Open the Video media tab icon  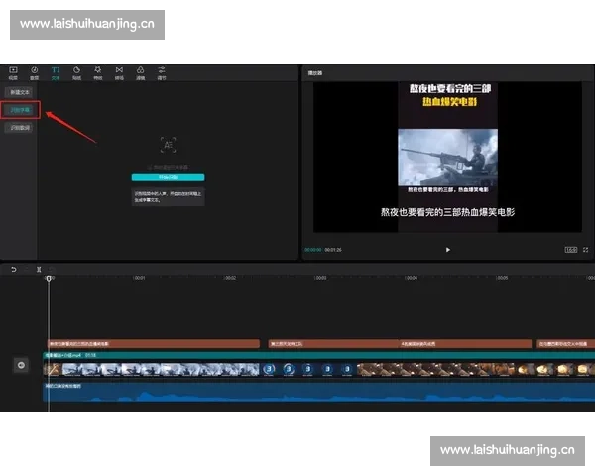13,72
